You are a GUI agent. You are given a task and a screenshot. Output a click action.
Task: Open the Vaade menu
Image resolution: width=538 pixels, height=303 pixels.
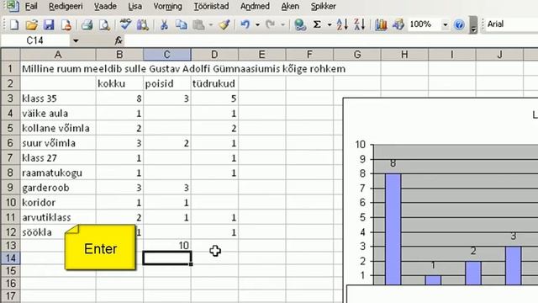click(105, 6)
